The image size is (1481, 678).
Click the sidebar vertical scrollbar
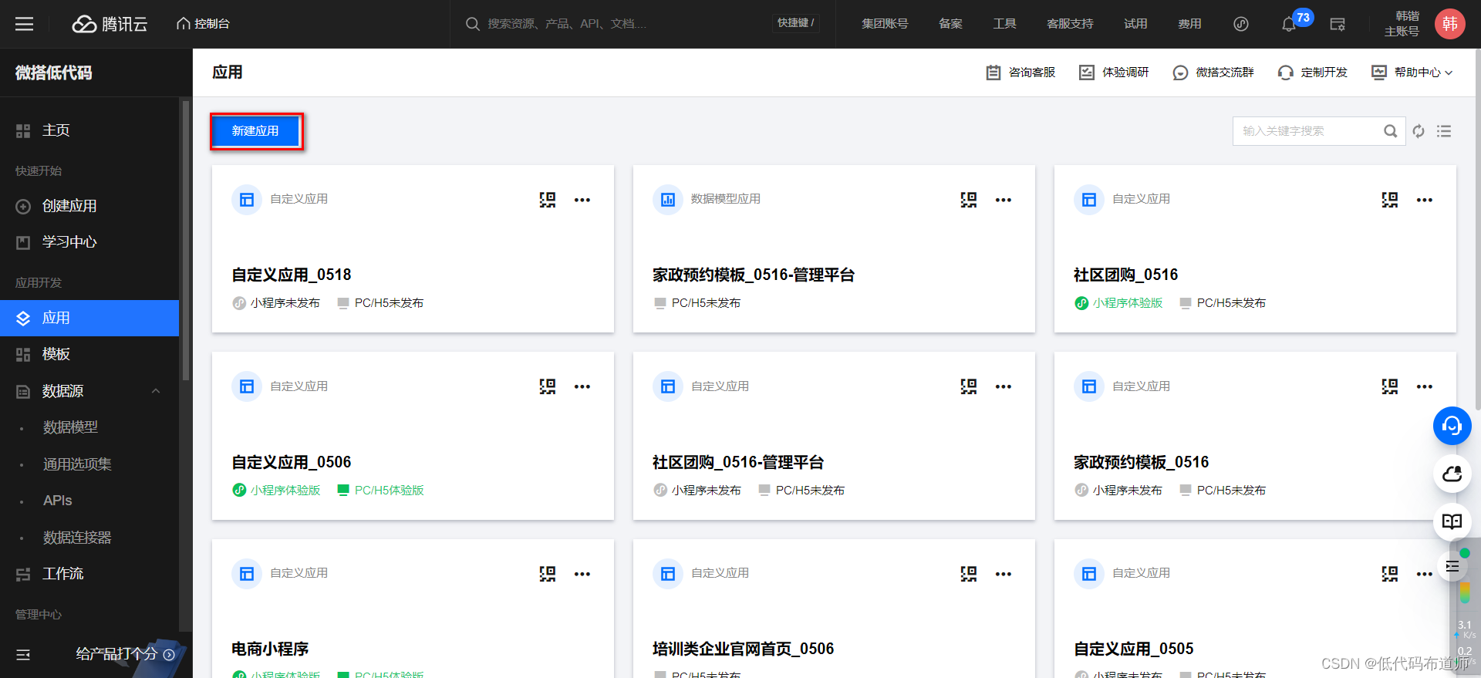click(x=185, y=241)
